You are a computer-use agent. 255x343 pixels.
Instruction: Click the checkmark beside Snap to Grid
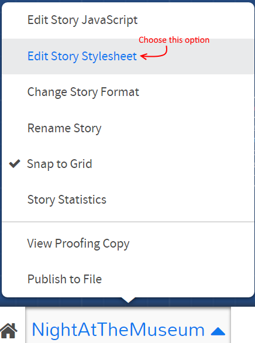pyautogui.click(x=15, y=164)
